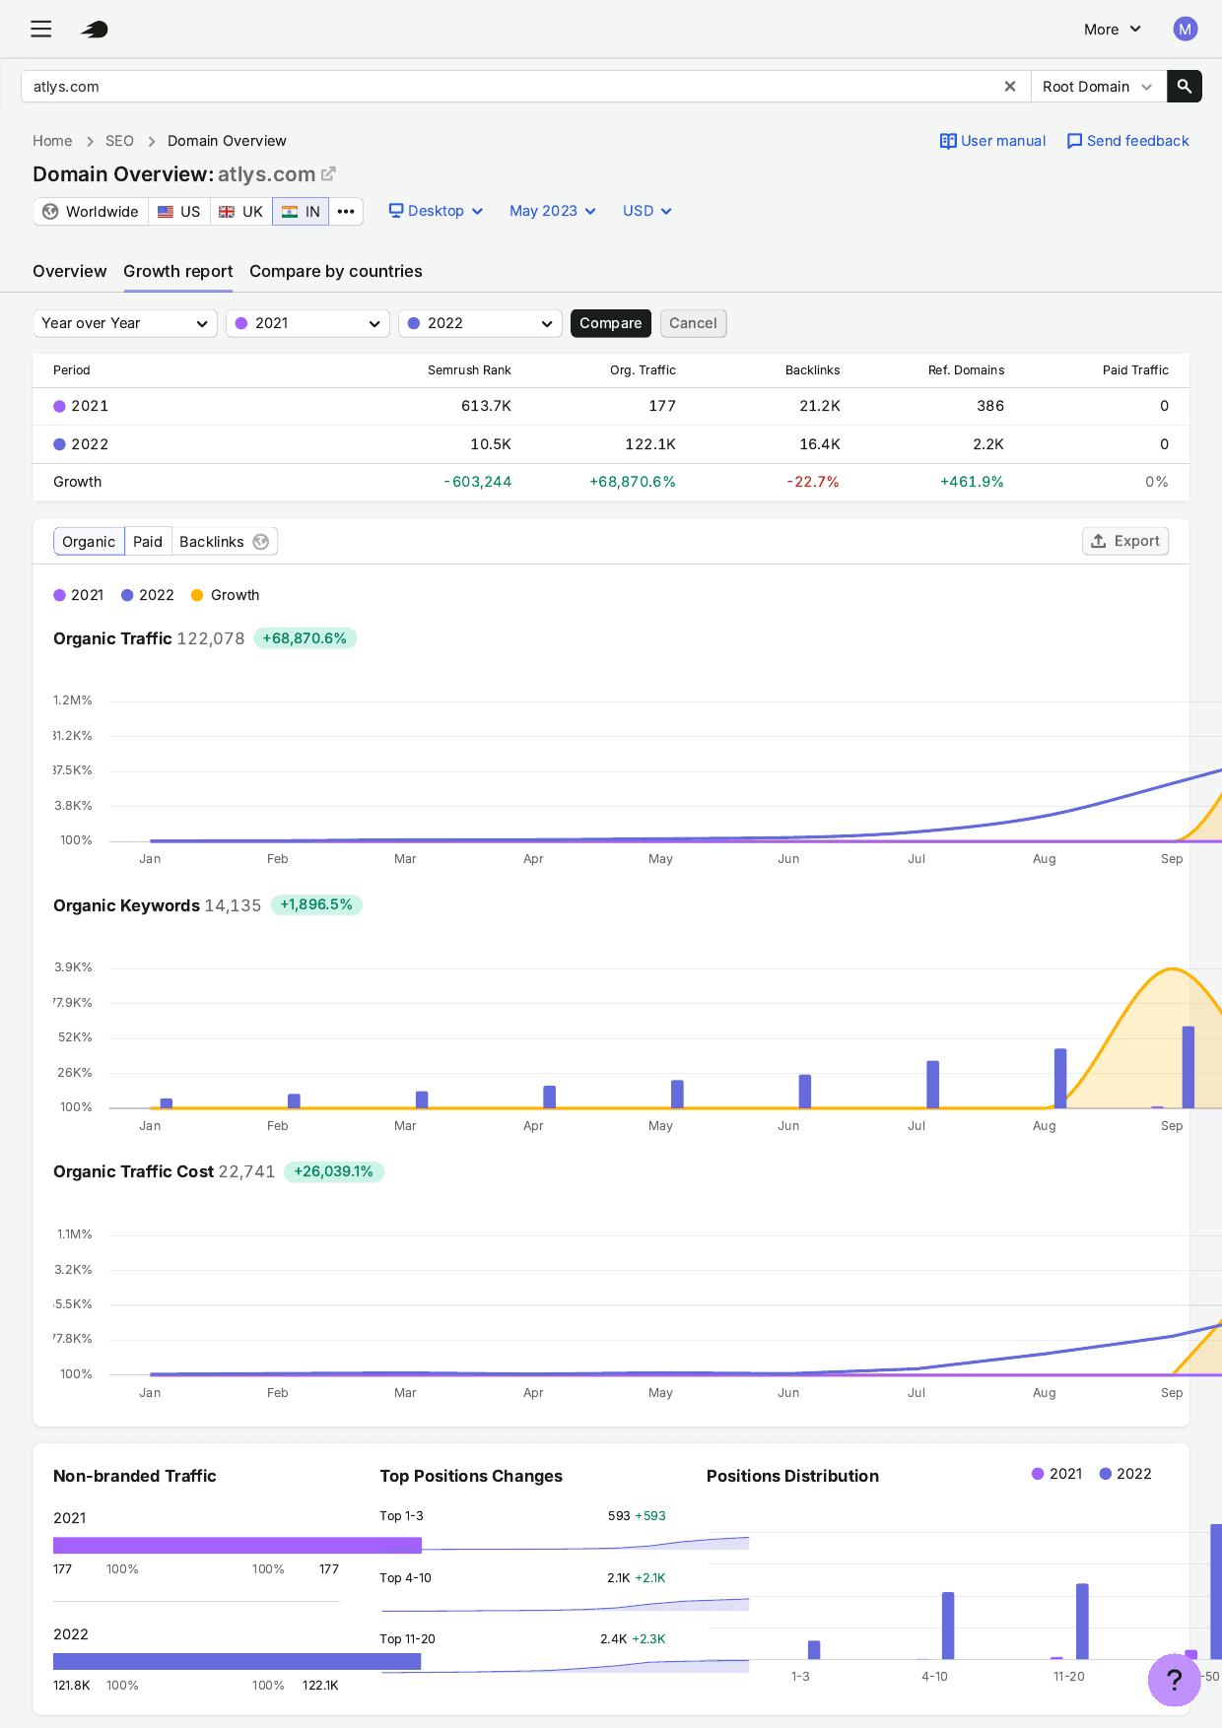Toggle 2021 series in organic chart legend

pyautogui.click(x=79, y=595)
